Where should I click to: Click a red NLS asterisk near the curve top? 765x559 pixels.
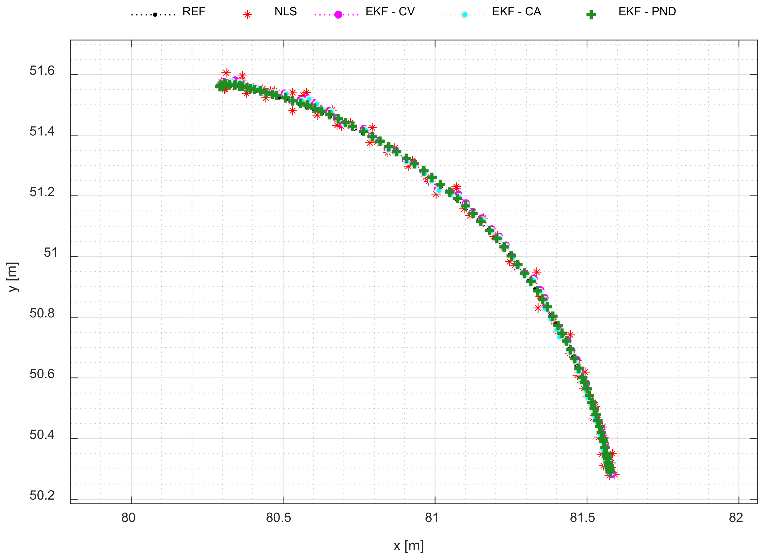(x=226, y=72)
